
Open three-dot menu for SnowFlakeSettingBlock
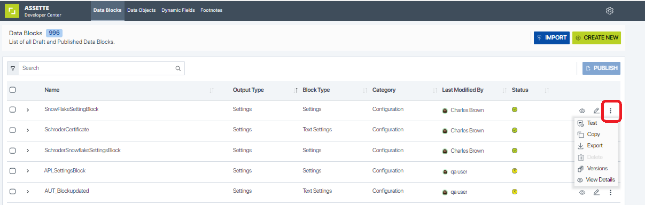pyautogui.click(x=610, y=111)
